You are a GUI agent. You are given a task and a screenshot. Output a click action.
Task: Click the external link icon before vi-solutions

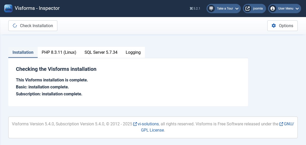(x=135, y=124)
